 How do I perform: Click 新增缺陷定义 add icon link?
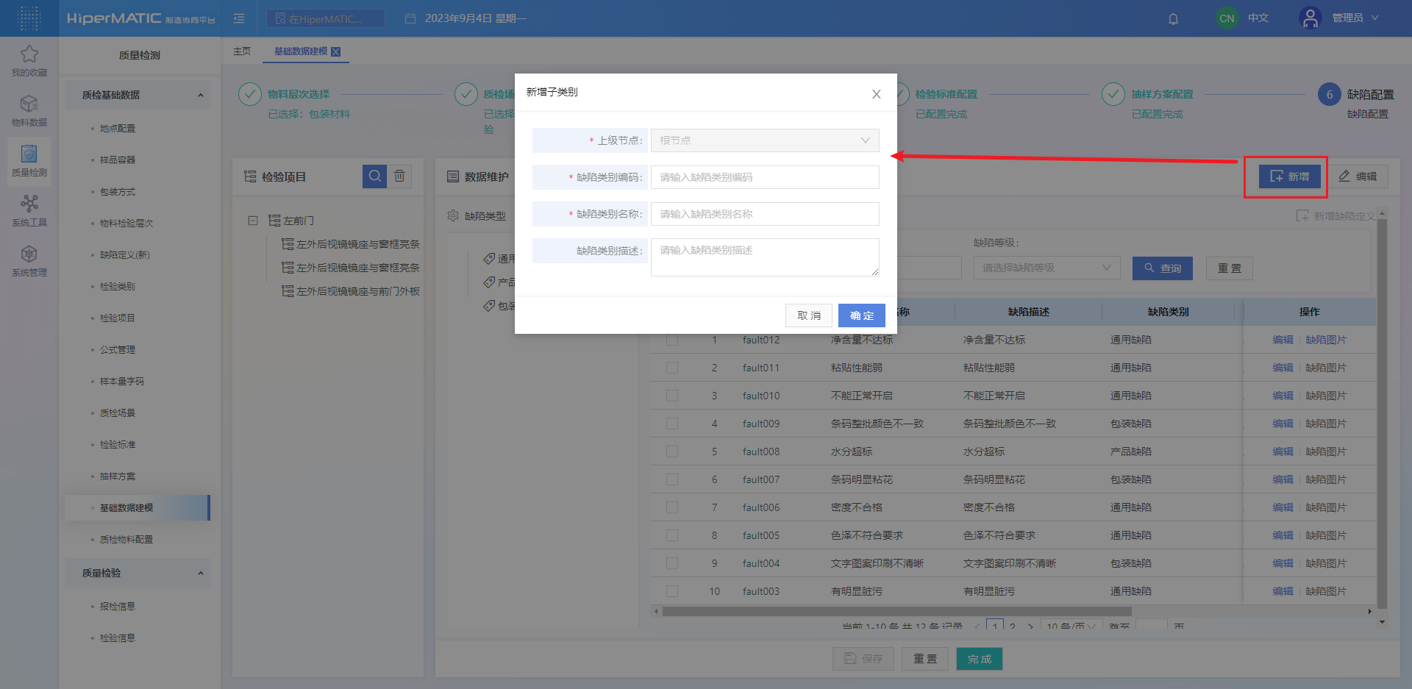click(1336, 215)
